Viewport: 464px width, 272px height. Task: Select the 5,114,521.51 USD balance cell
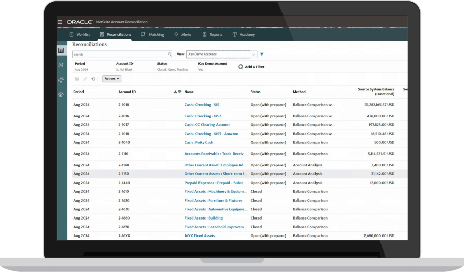click(381, 154)
